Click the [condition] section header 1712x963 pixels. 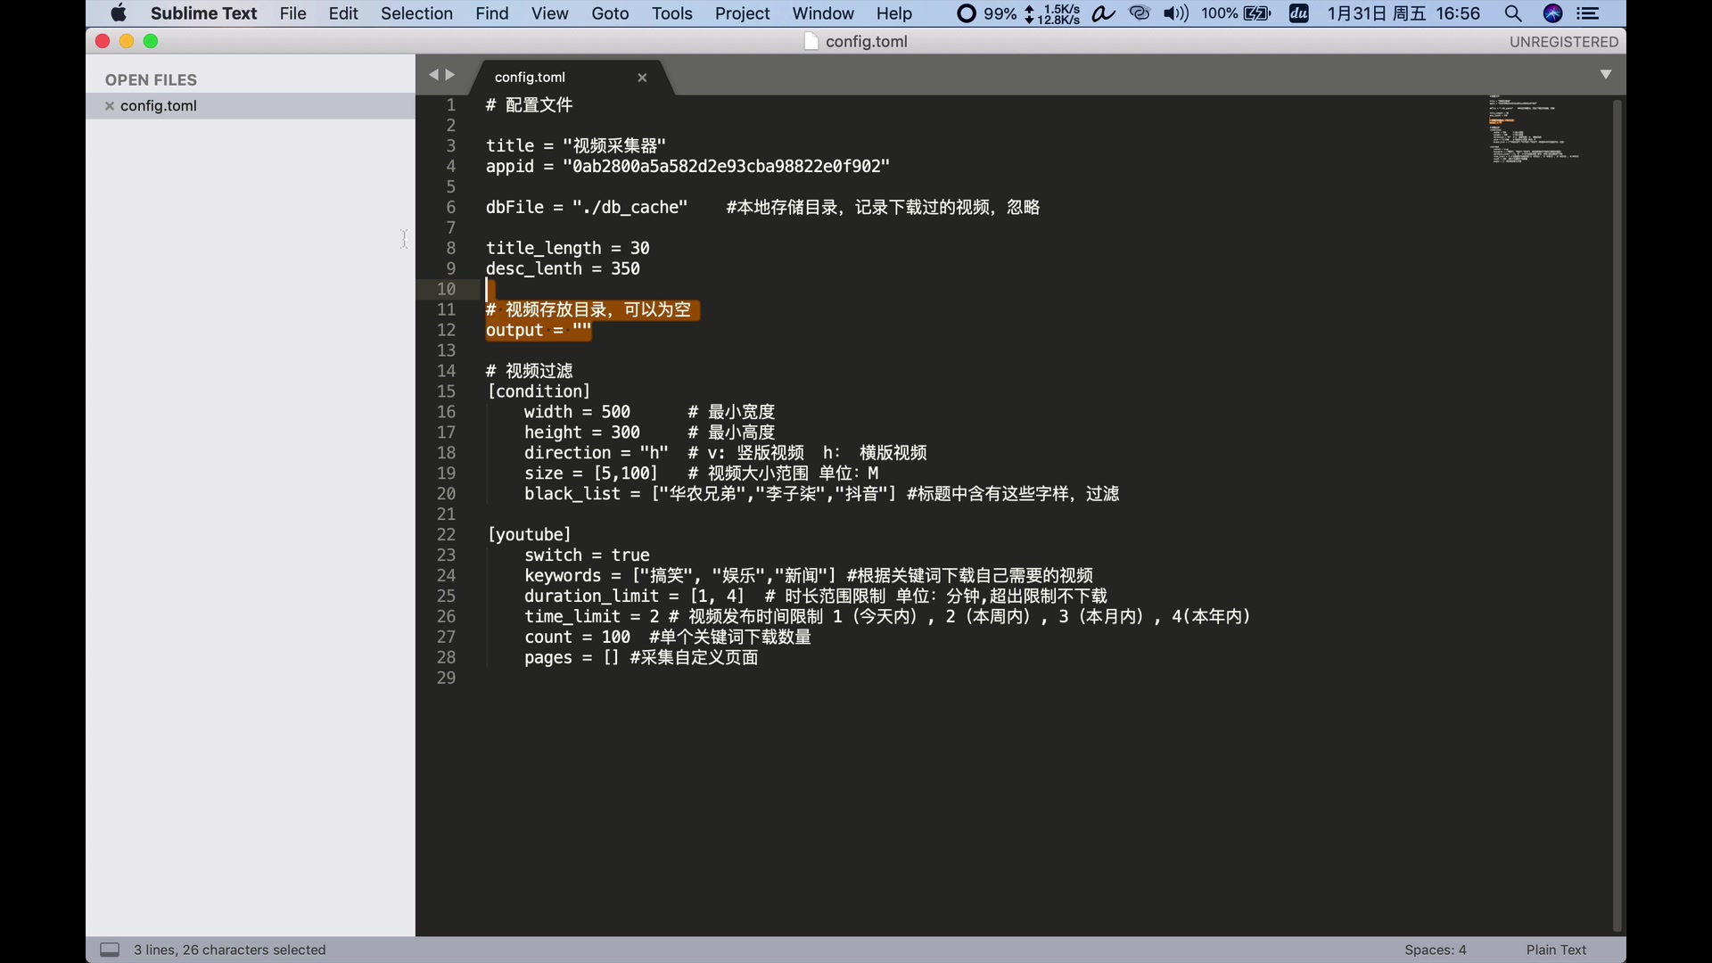tap(539, 392)
